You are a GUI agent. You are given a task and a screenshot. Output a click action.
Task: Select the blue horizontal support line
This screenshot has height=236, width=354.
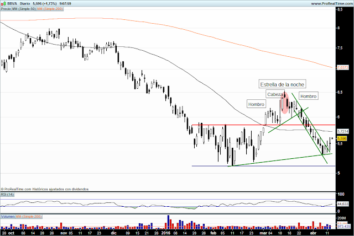click(263, 166)
